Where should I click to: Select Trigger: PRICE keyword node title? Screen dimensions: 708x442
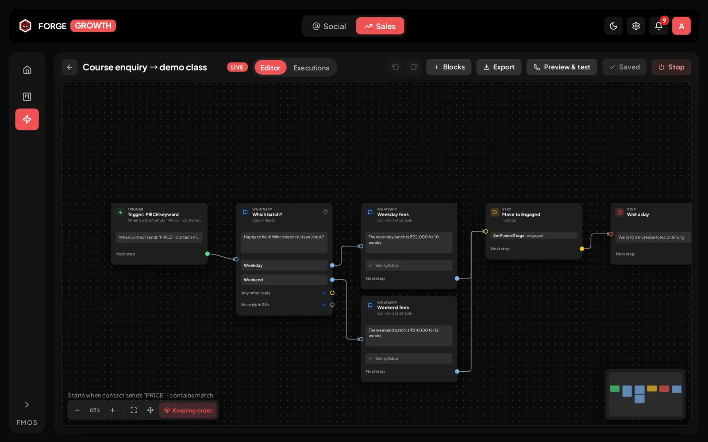tap(153, 214)
